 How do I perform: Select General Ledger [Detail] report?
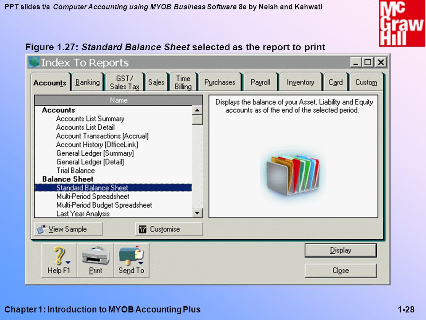90,162
